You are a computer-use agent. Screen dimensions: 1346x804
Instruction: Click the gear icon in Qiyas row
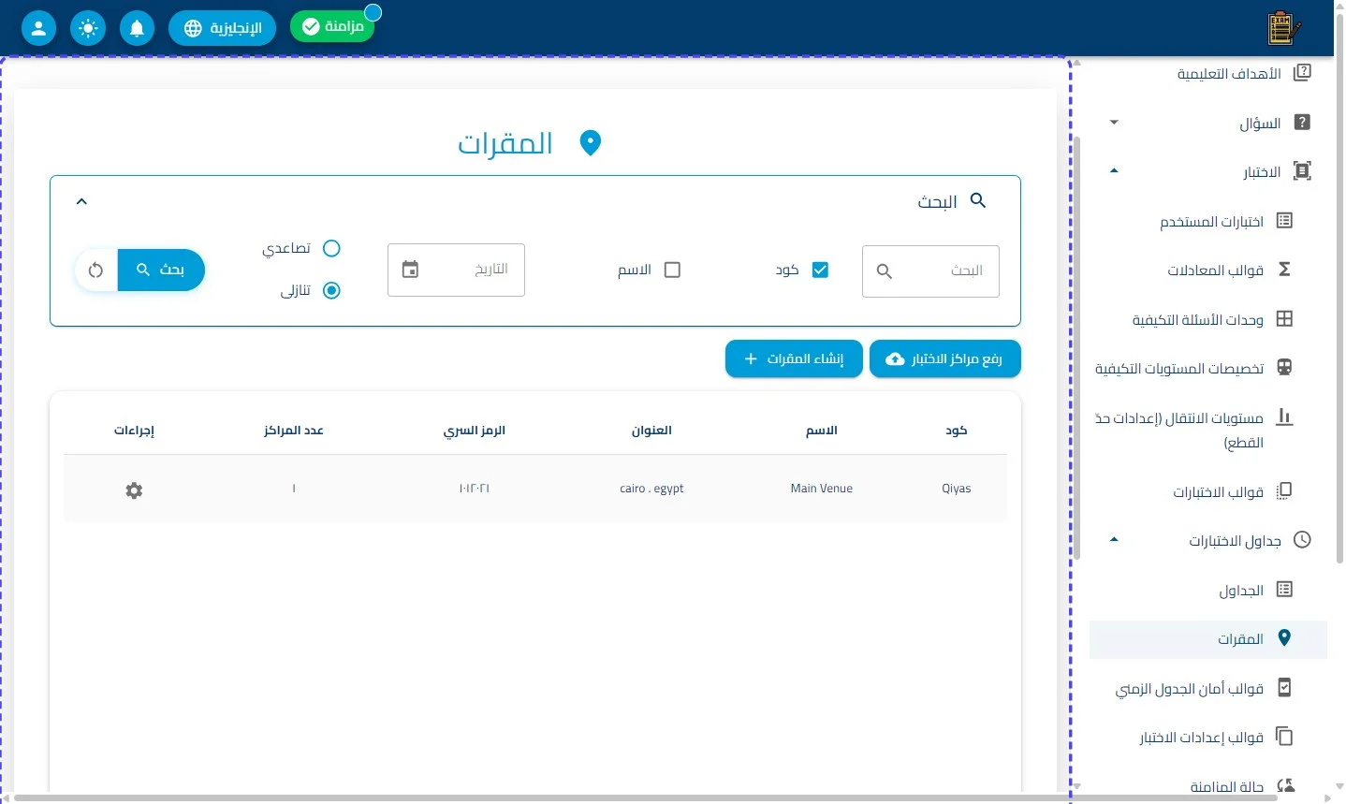click(x=134, y=490)
